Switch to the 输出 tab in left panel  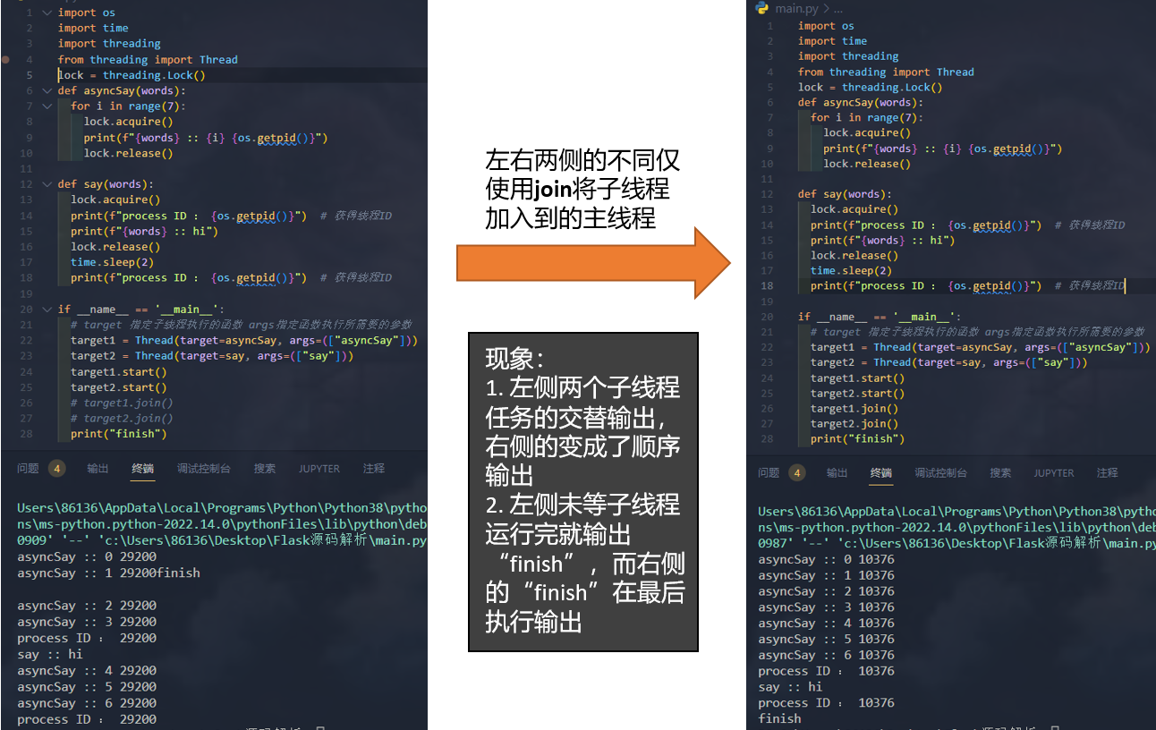[x=98, y=469]
